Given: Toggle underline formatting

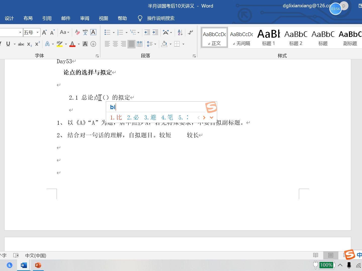Looking at the screenshot, I should 8,44.
